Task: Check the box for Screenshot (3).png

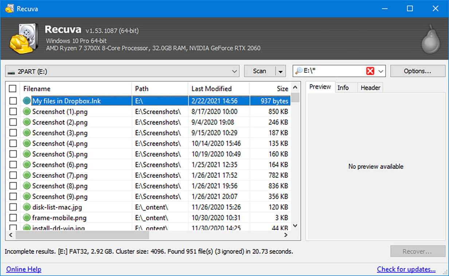Action: click(x=13, y=133)
